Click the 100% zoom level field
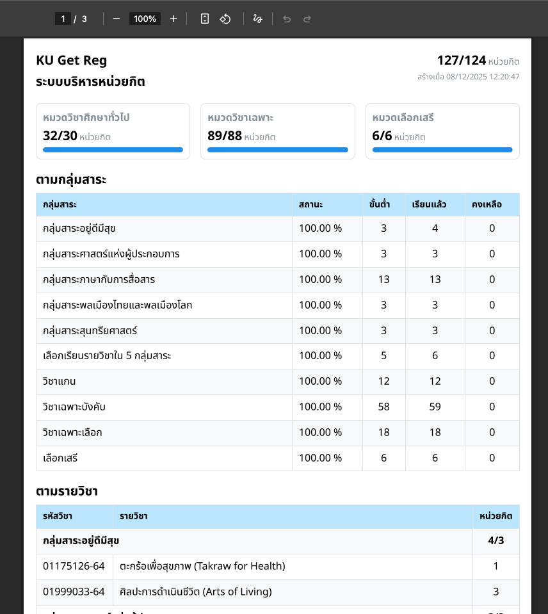 [x=145, y=19]
